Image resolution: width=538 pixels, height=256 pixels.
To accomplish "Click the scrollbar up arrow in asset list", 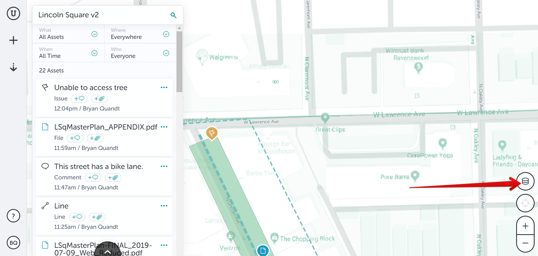I will point(179,28).
